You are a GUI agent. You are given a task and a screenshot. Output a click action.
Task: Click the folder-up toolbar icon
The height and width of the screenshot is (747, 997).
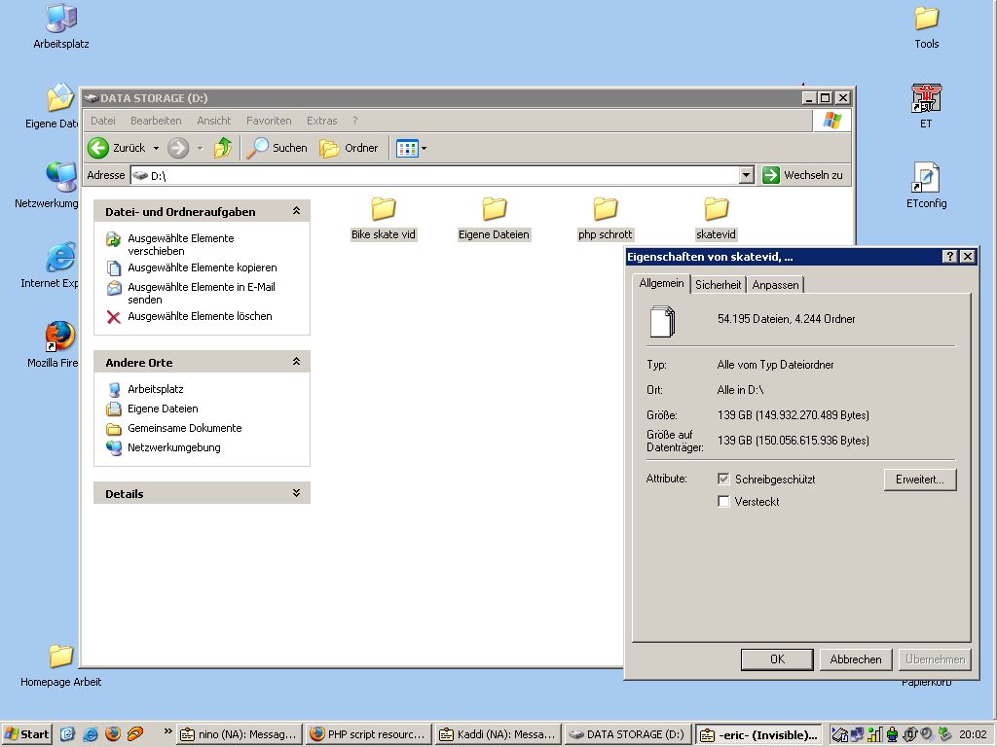(x=223, y=148)
